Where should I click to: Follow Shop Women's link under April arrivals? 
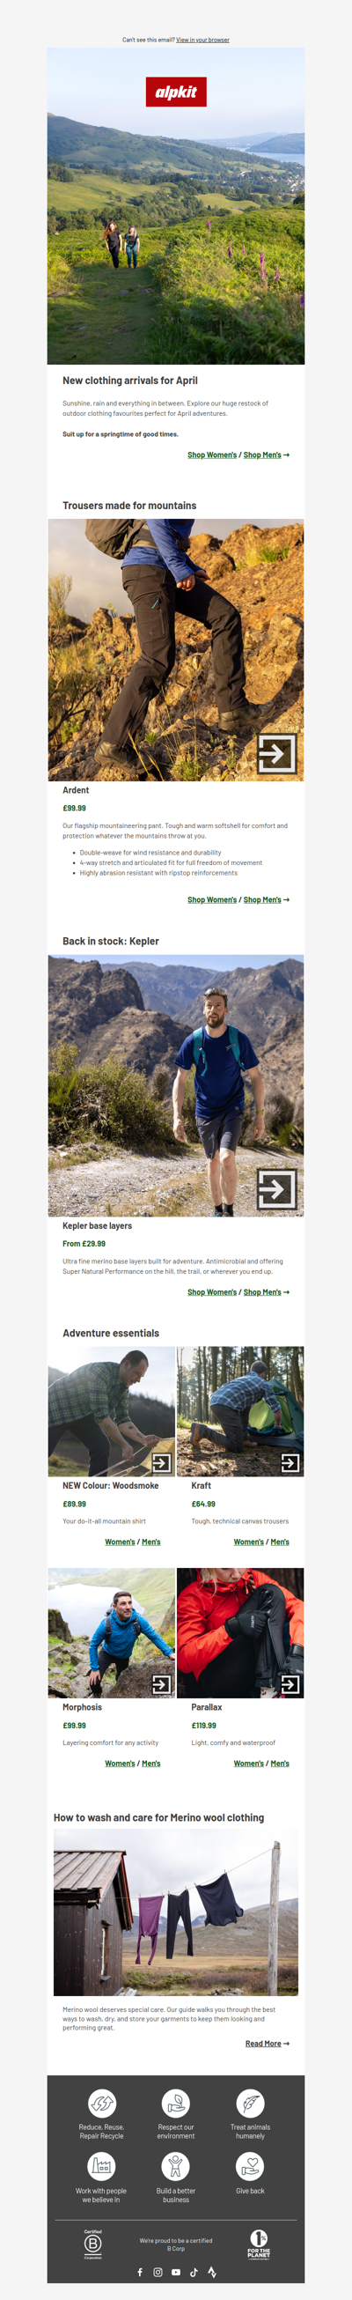pyautogui.click(x=212, y=455)
